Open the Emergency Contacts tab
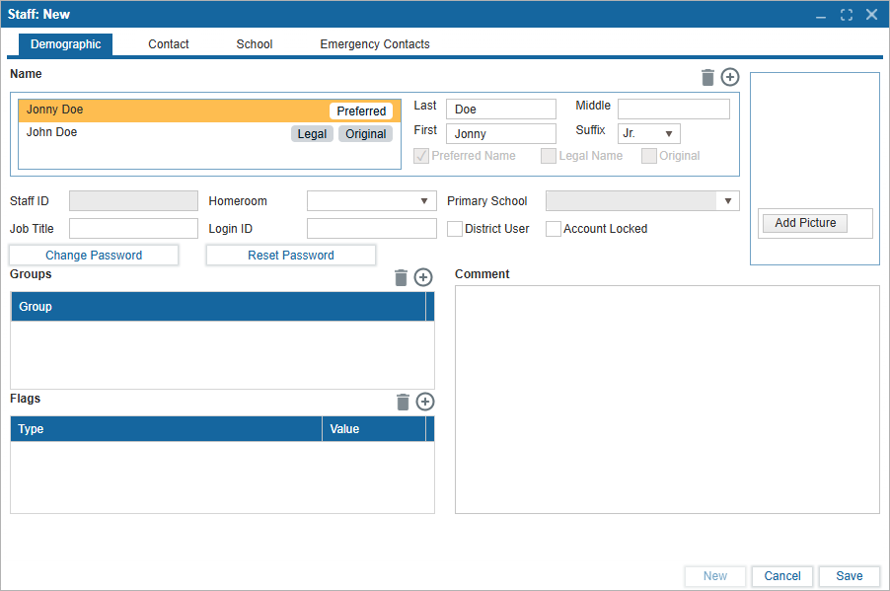Screen dimensions: 890x591 375,44
